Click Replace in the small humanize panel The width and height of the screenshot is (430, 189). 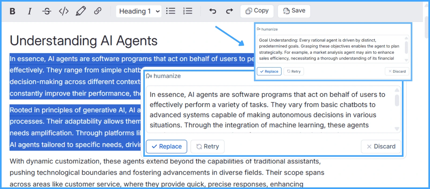pyautogui.click(x=269, y=71)
